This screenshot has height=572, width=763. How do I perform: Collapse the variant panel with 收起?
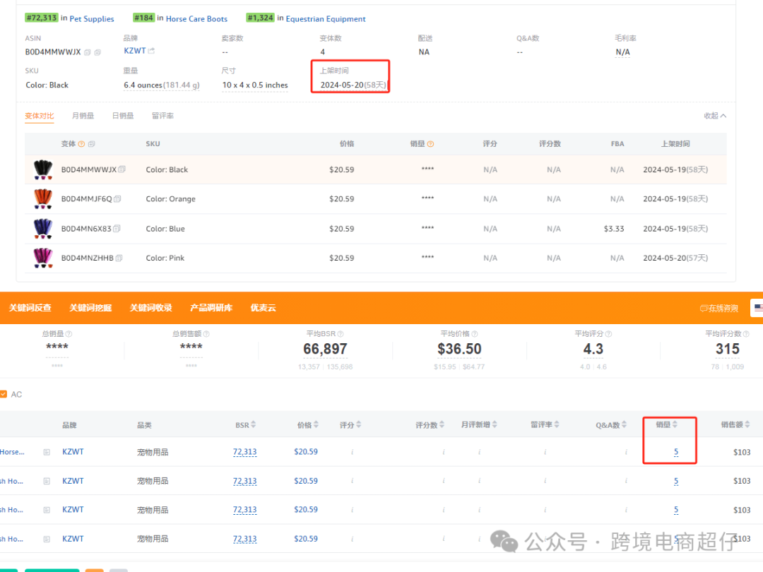pos(714,116)
